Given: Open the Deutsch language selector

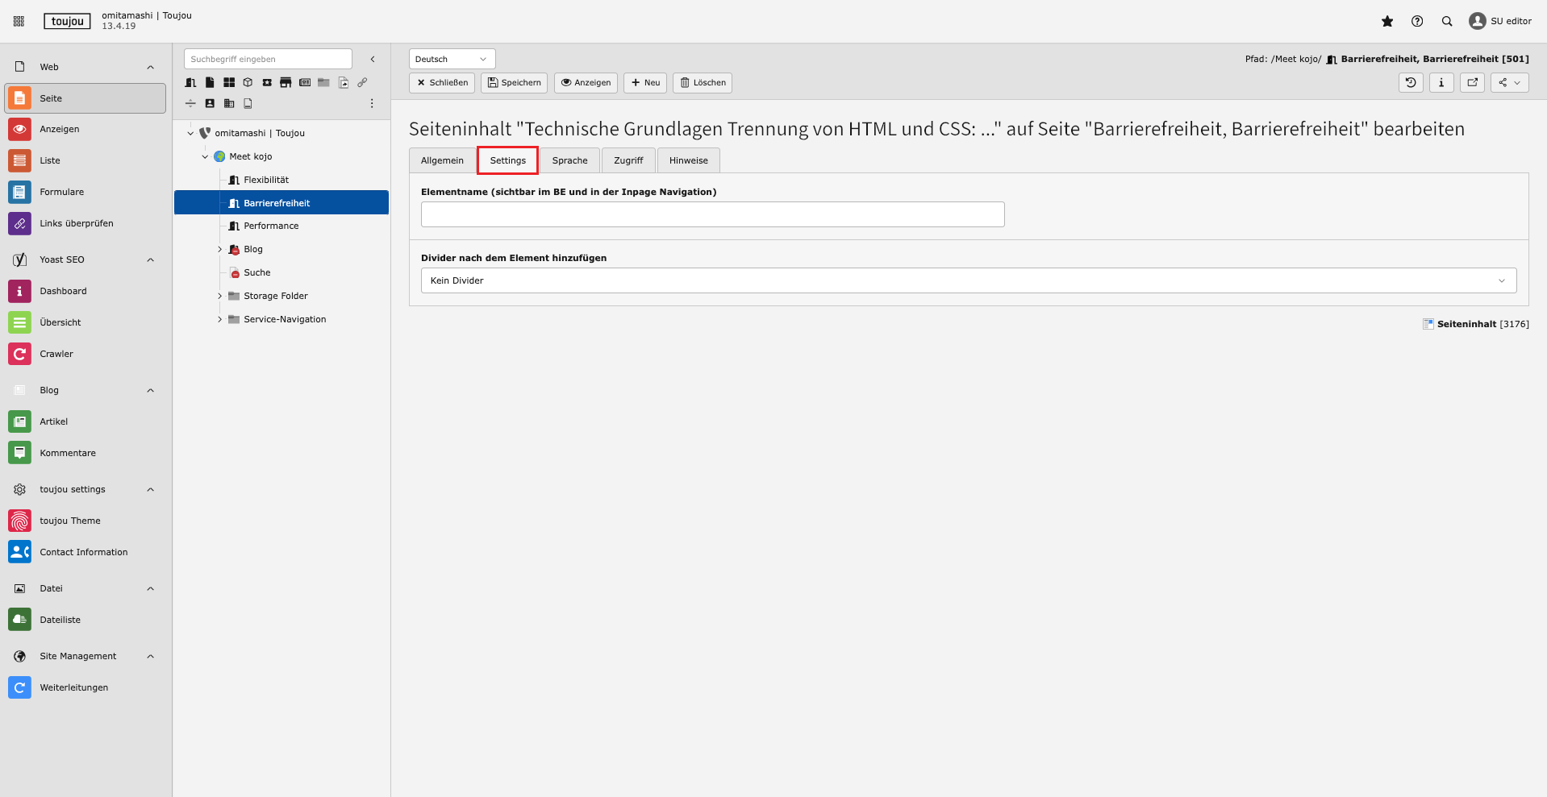Looking at the screenshot, I should (x=452, y=59).
